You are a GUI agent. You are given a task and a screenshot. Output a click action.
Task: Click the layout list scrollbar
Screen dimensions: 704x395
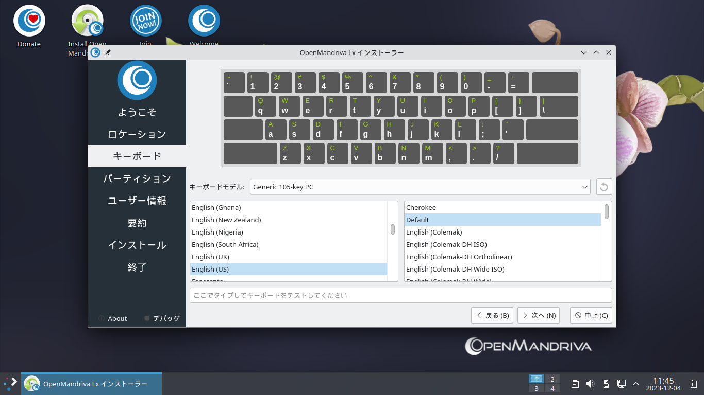393,229
